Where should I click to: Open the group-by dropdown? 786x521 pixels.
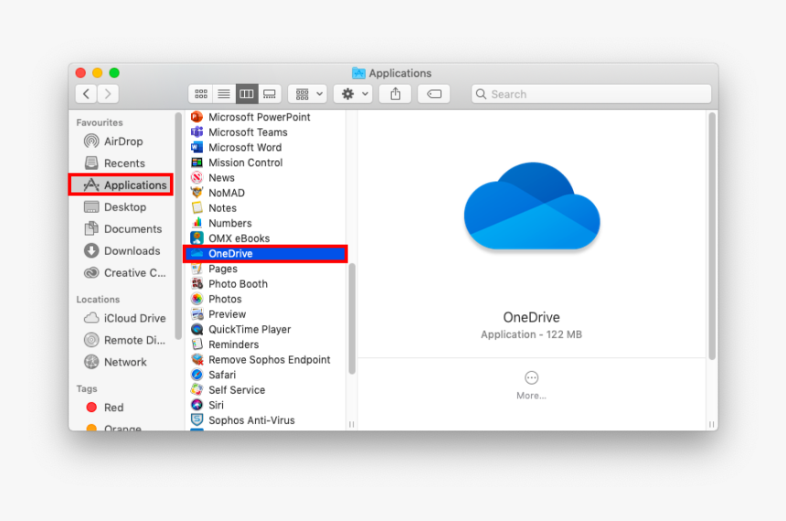pos(308,94)
